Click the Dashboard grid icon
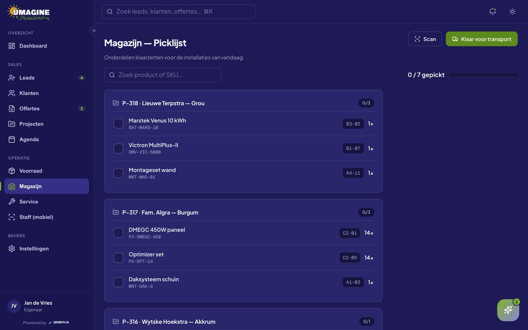This screenshot has height=330, width=528. [12, 46]
